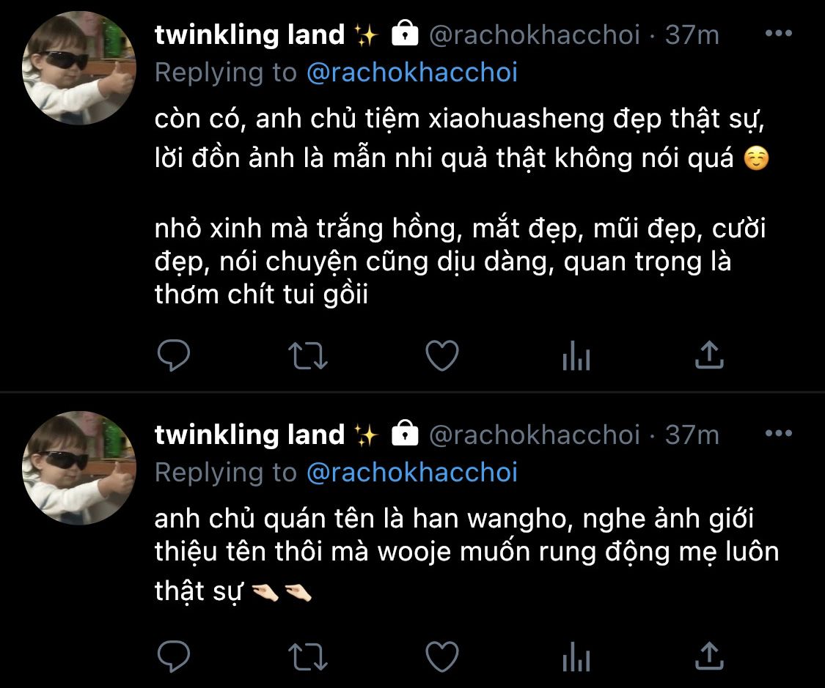Open the second tweet text about han wangho
Viewport: 825px width, 688px height.
[x=466, y=555]
